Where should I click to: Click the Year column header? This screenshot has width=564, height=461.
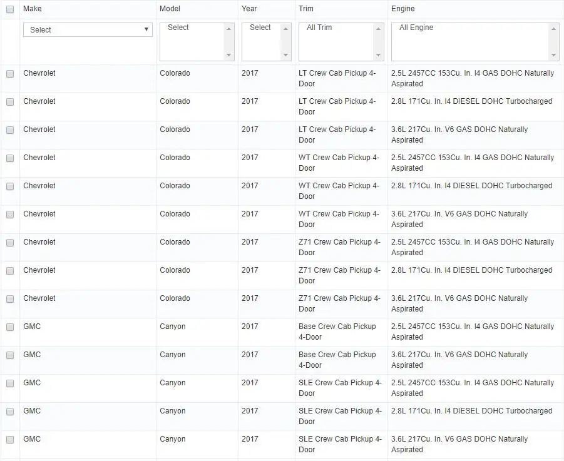tap(249, 9)
